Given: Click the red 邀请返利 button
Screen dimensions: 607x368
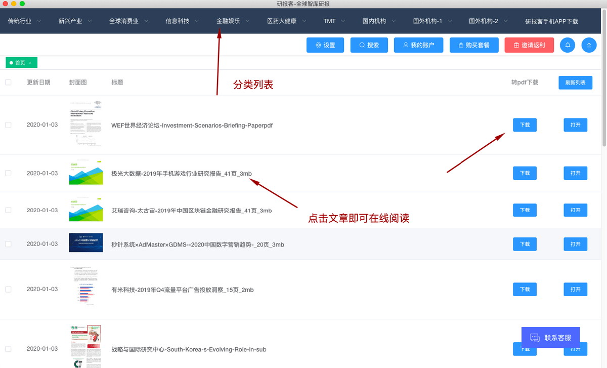Looking at the screenshot, I should (529, 45).
